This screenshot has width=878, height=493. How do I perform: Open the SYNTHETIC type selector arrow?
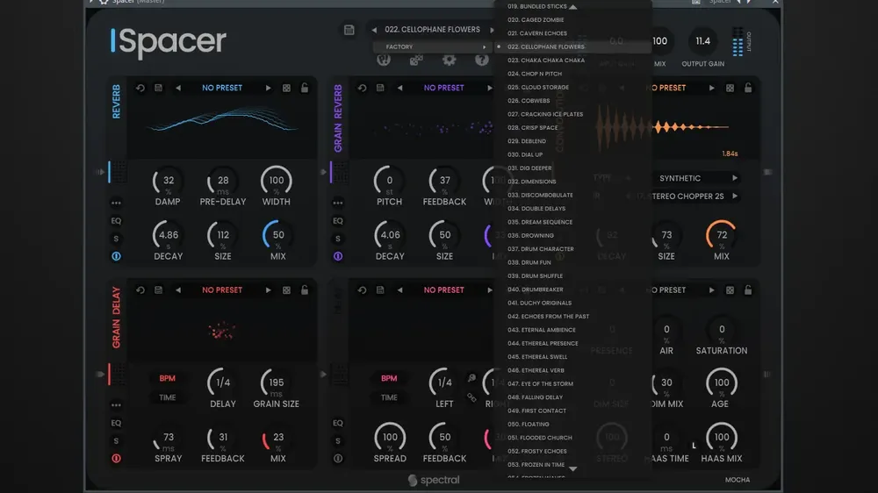(735, 178)
